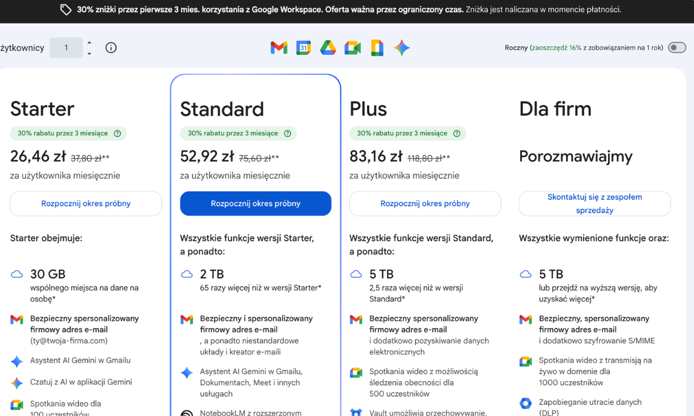This screenshot has width=694, height=416.
Task: Decrease user count with down arrow
Action: click(89, 54)
